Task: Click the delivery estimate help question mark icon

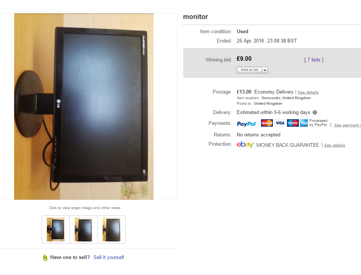Action: (x=315, y=113)
